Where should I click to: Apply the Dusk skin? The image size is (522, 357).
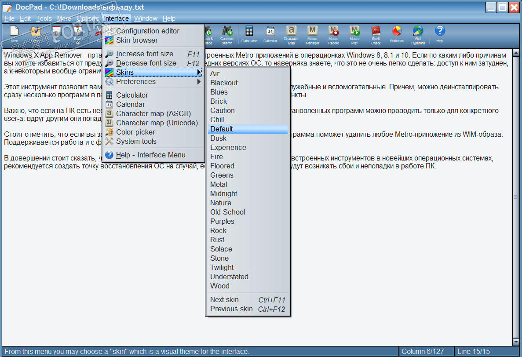[248, 138]
